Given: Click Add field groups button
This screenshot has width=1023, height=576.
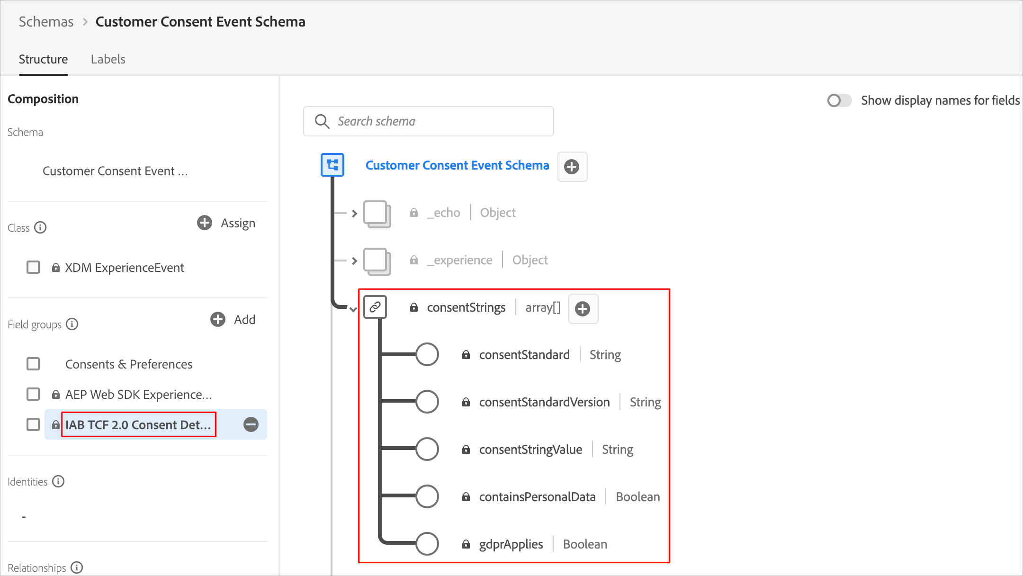Looking at the screenshot, I should point(233,320).
